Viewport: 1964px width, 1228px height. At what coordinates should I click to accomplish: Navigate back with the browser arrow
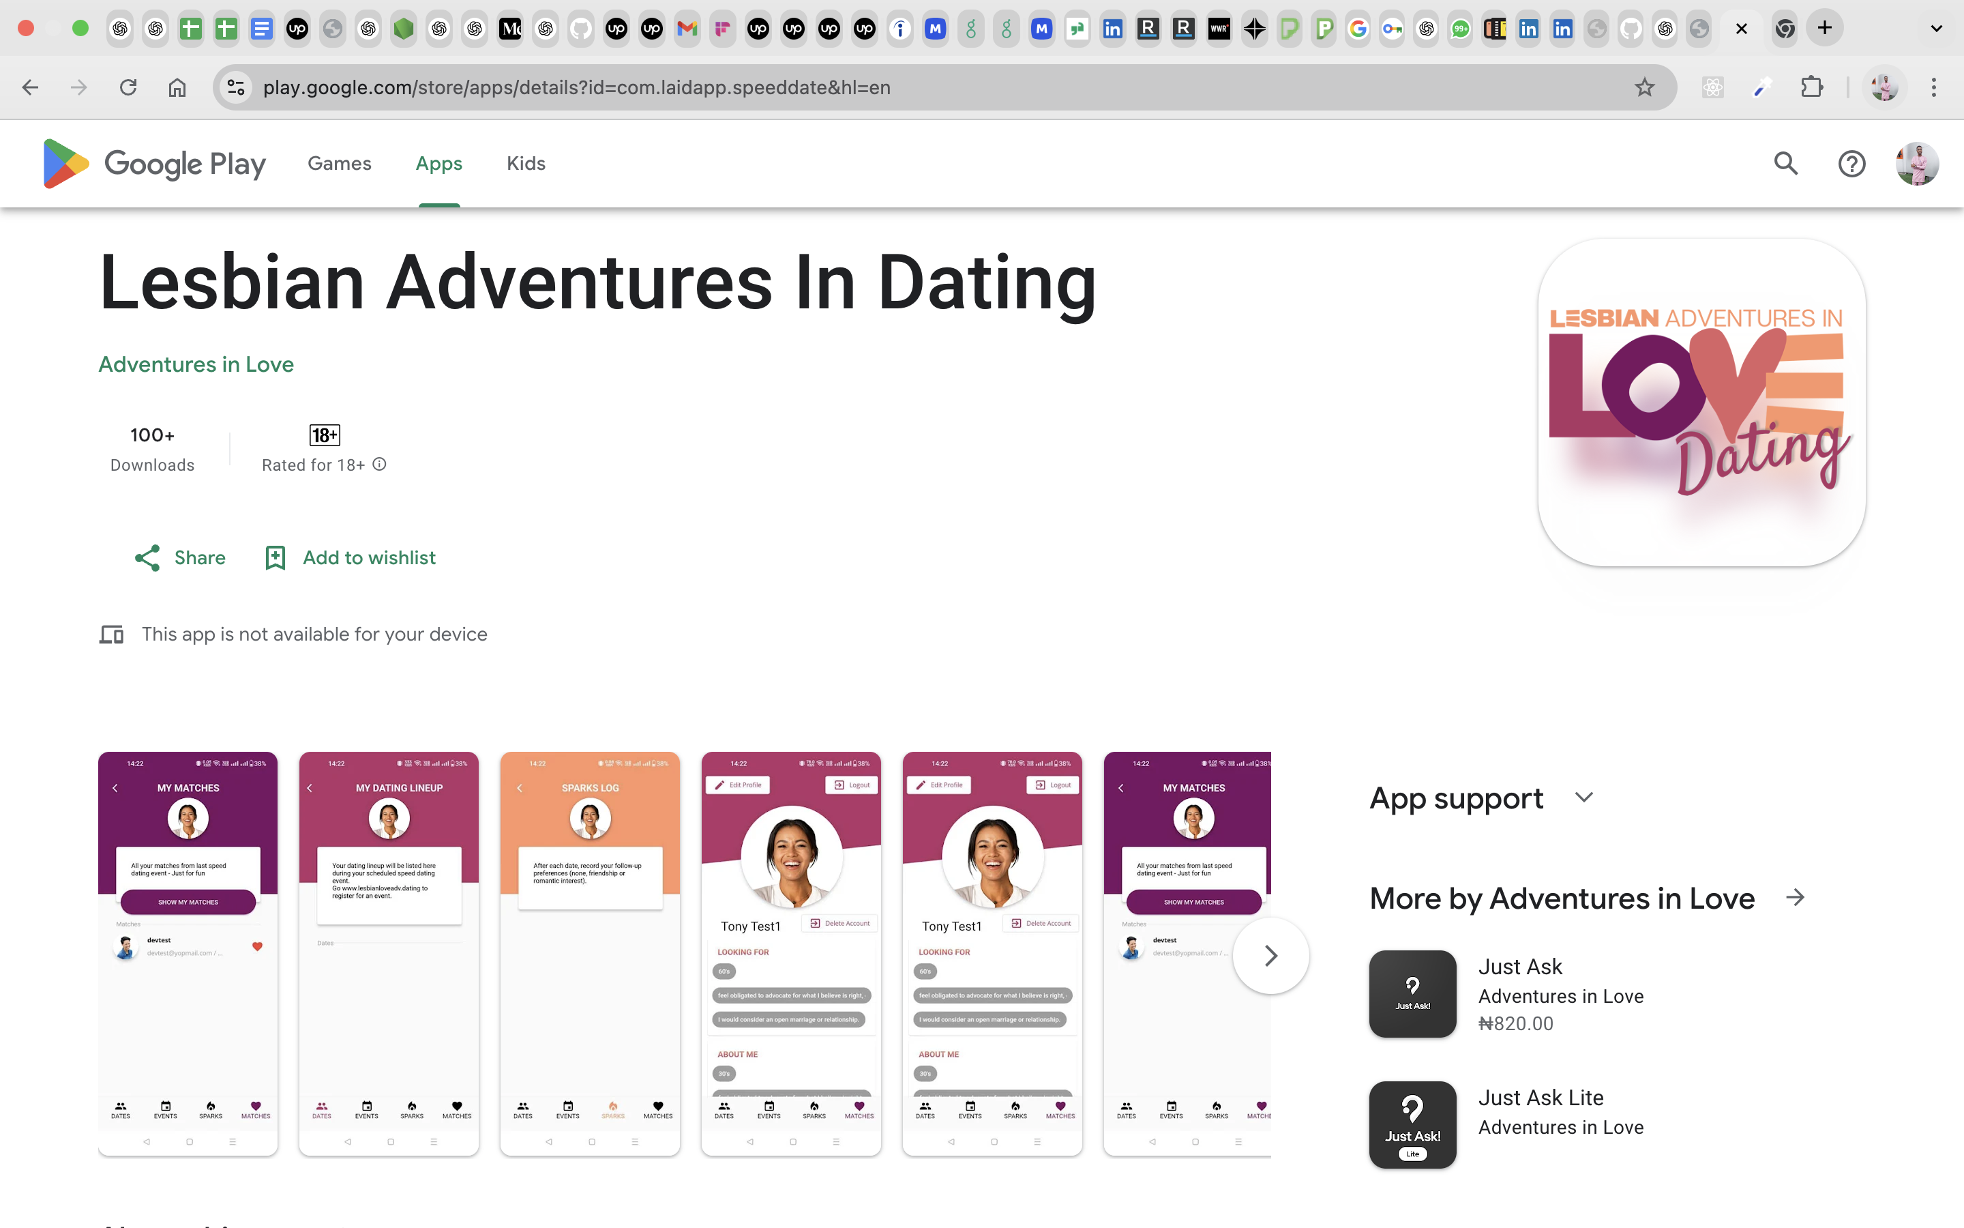(30, 87)
